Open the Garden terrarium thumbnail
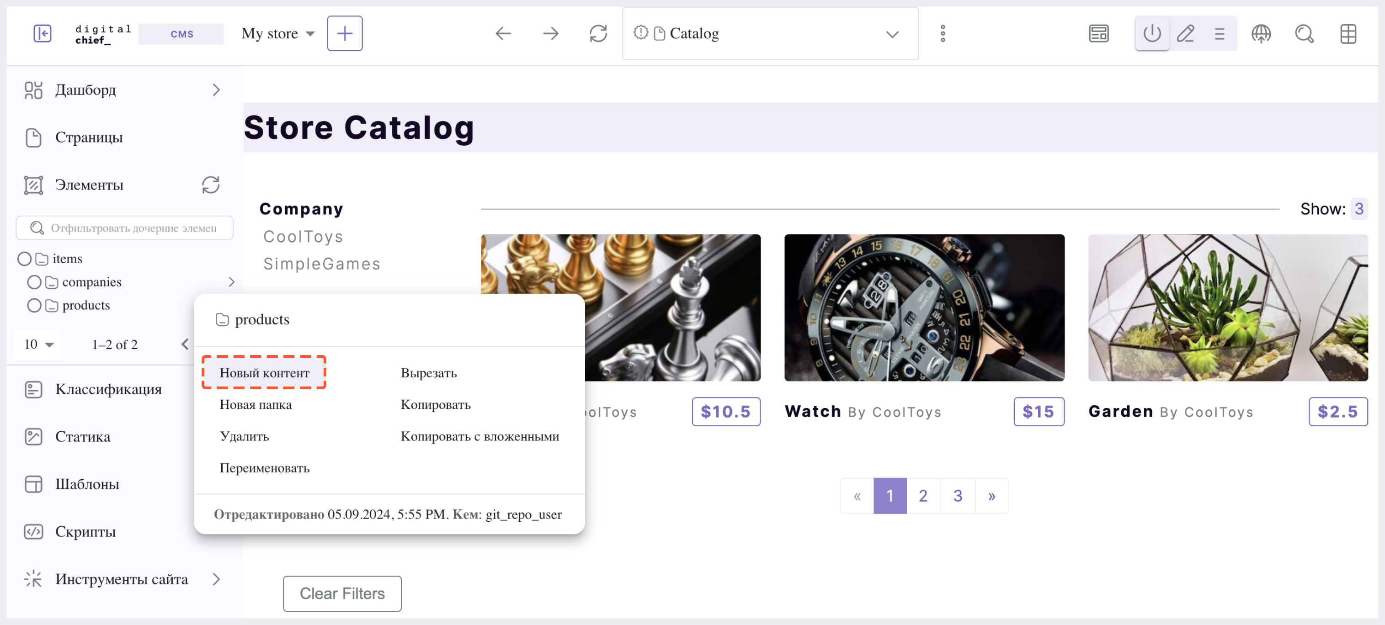 click(1228, 307)
